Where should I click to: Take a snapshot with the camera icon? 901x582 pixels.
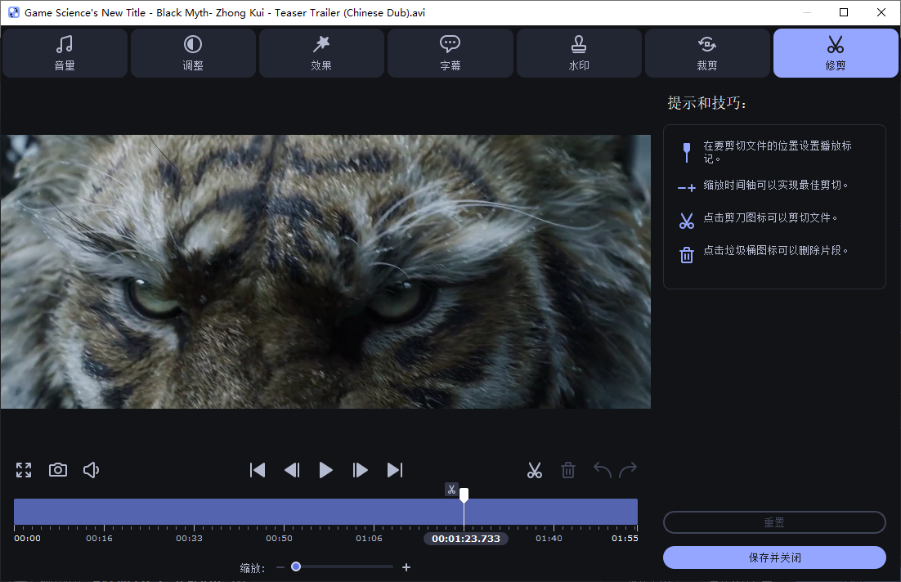(x=57, y=470)
